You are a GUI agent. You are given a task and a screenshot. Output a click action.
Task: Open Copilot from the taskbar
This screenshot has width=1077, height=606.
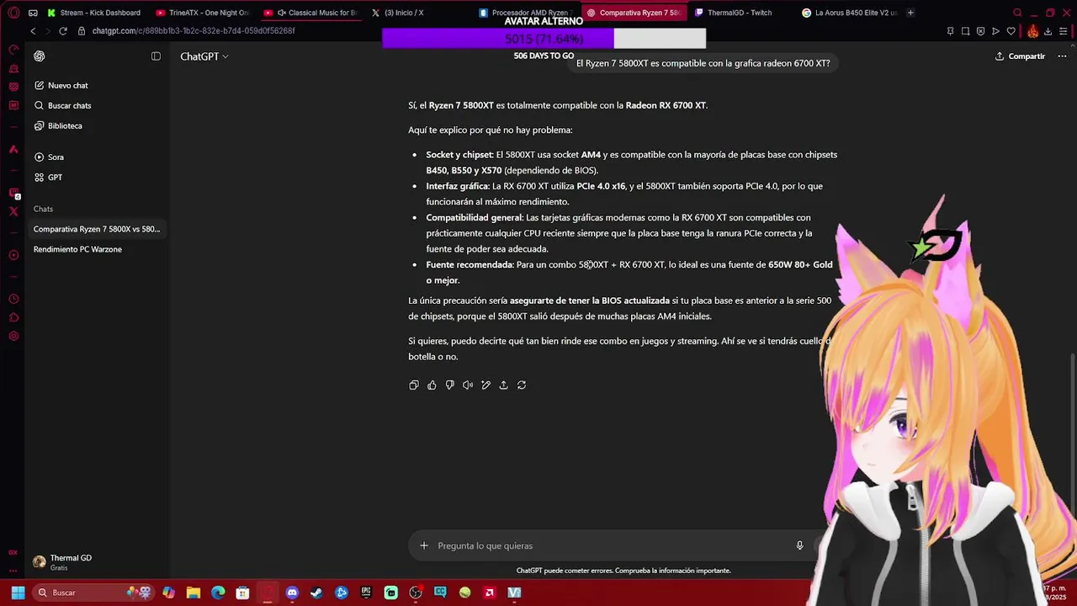tap(168, 593)
